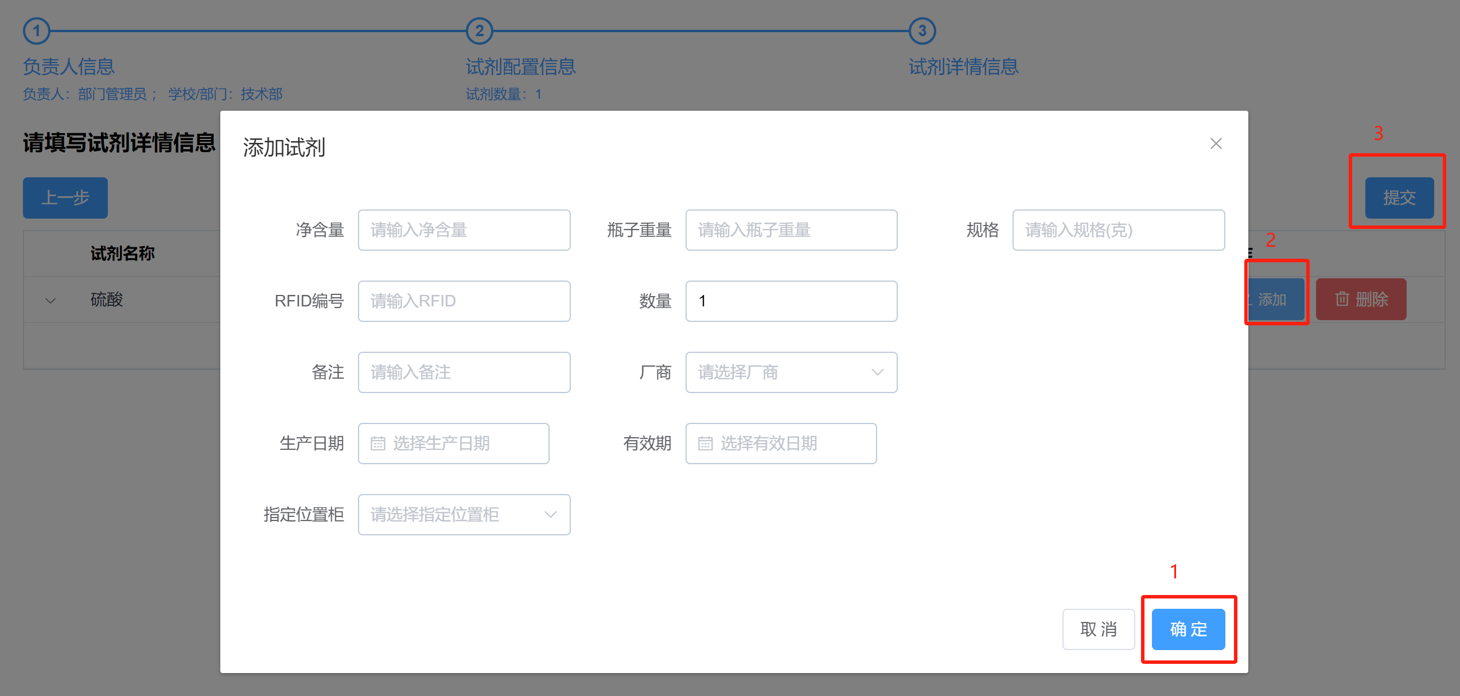Screen dimensions: 1460x696
Task: Expand the 硫酸 row chevron
Action: pos(50,301)
